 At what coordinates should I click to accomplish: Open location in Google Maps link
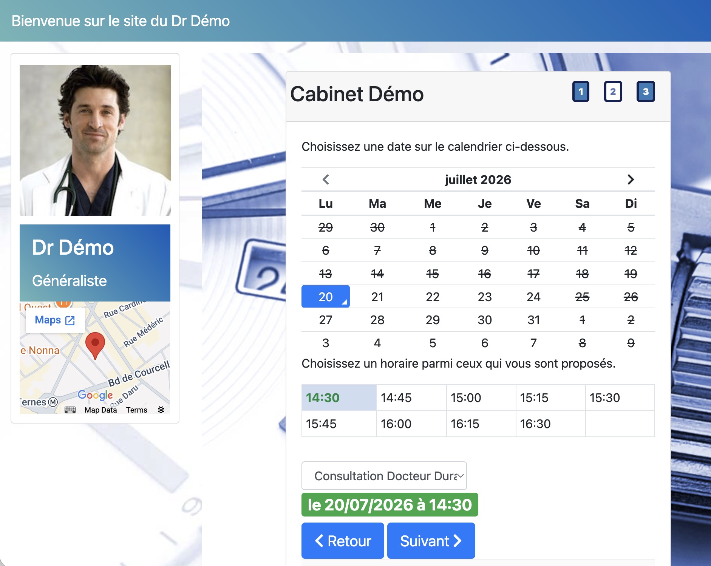[55, 320]
